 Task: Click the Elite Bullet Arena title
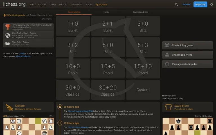pyautogui.click(x=20, y=42)
